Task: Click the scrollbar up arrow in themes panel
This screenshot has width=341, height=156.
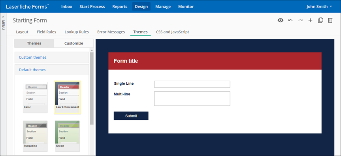Action: [x=92, y=50]
